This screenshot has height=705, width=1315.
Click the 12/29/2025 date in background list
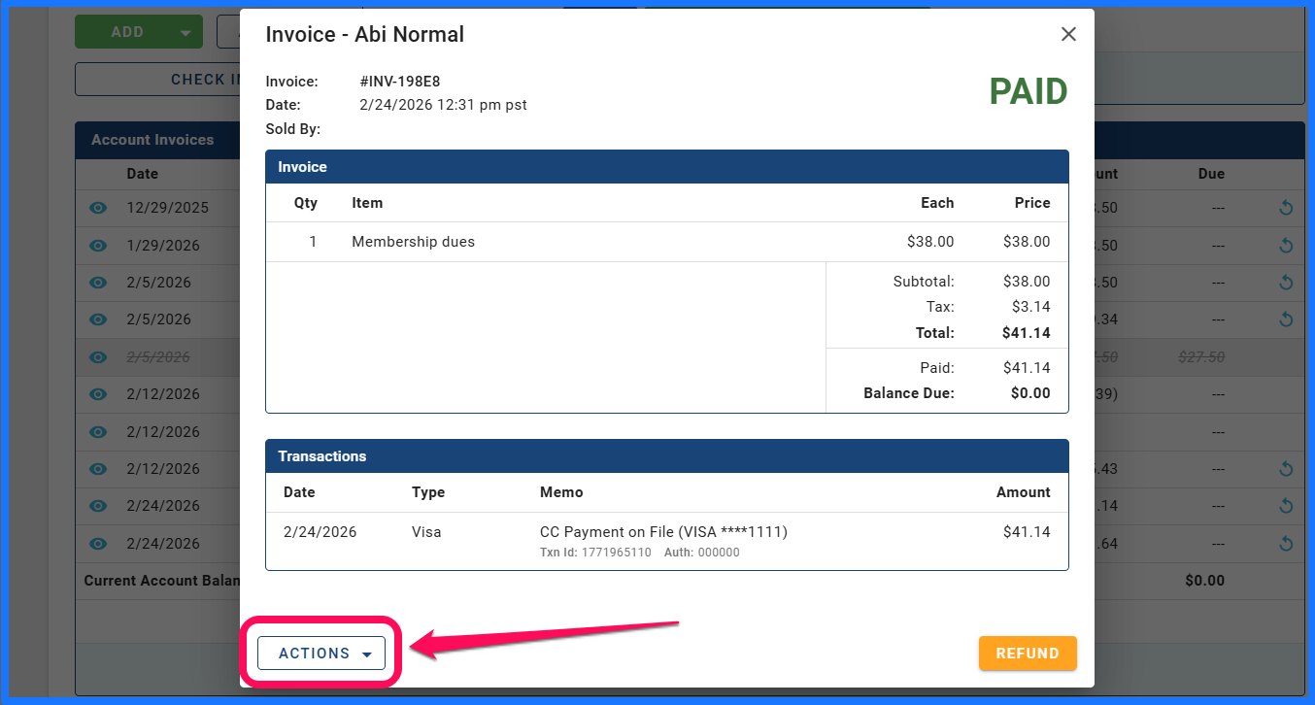click(x=167, y=208)
